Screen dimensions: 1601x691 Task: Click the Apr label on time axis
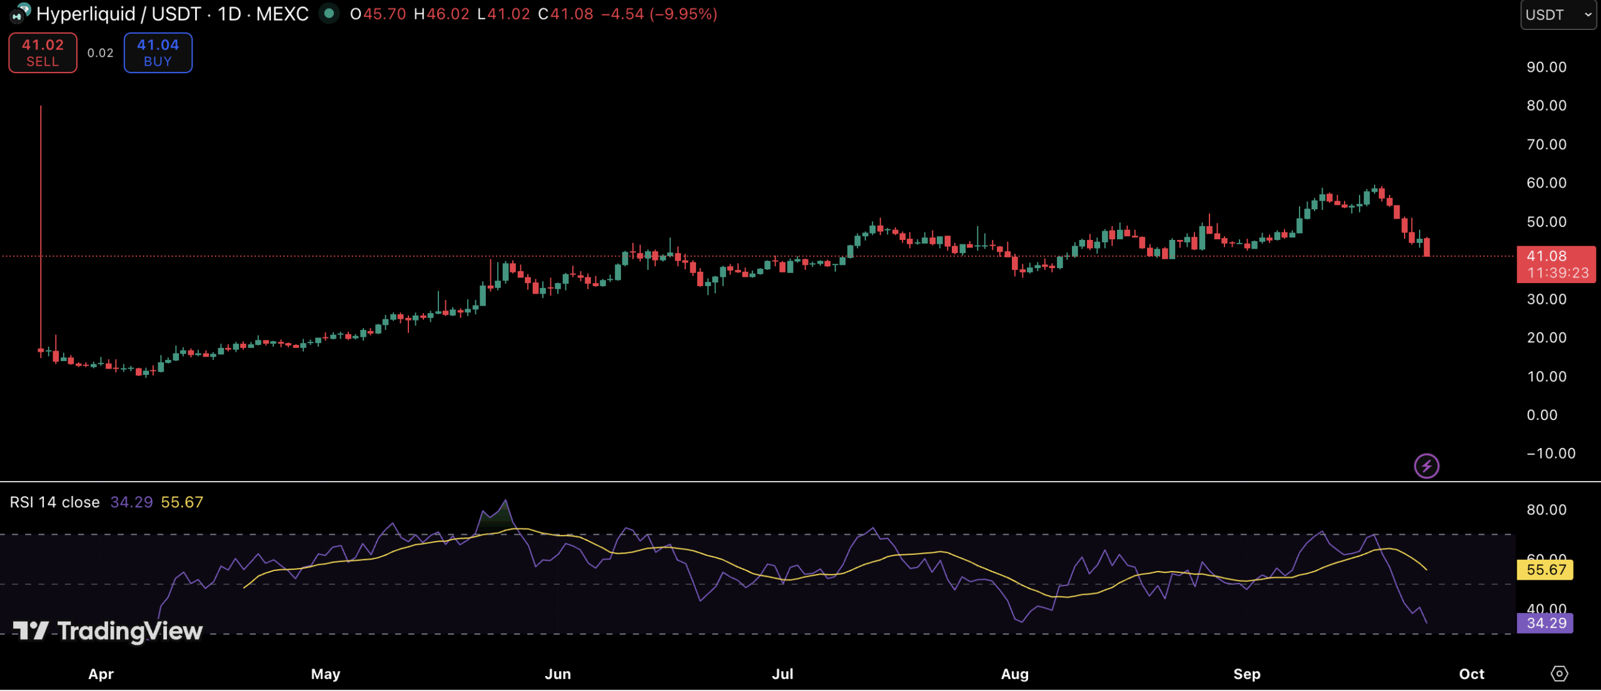tap(101, 674)
